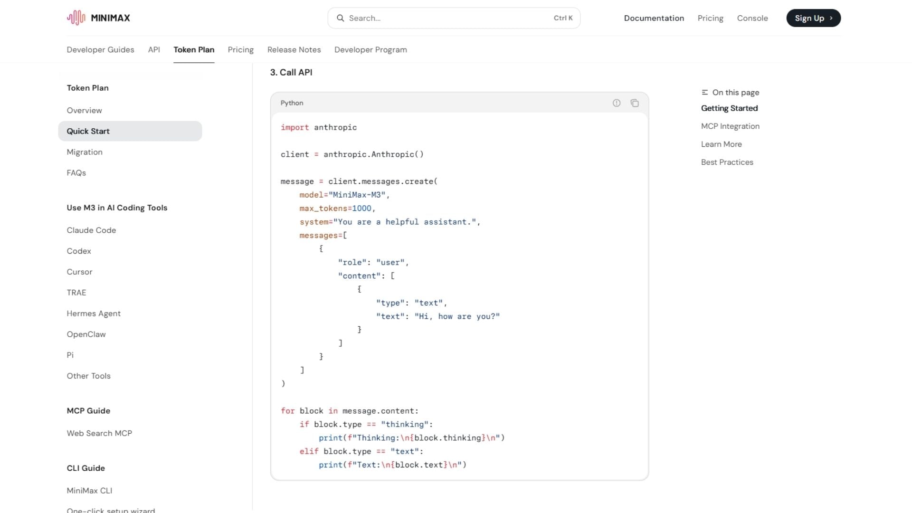Jump to Best Practices section
This screenshot has width=912, height=513.
[727, 162]
